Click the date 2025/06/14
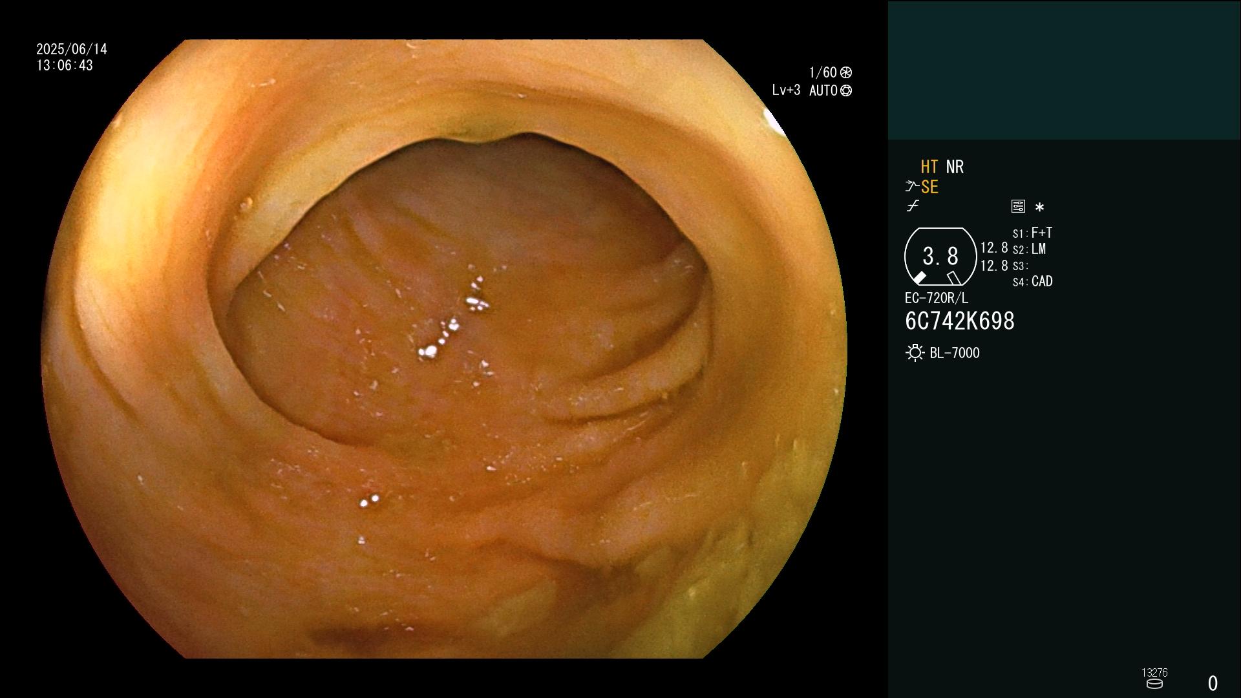1241x698 pixels. (72, 49)
